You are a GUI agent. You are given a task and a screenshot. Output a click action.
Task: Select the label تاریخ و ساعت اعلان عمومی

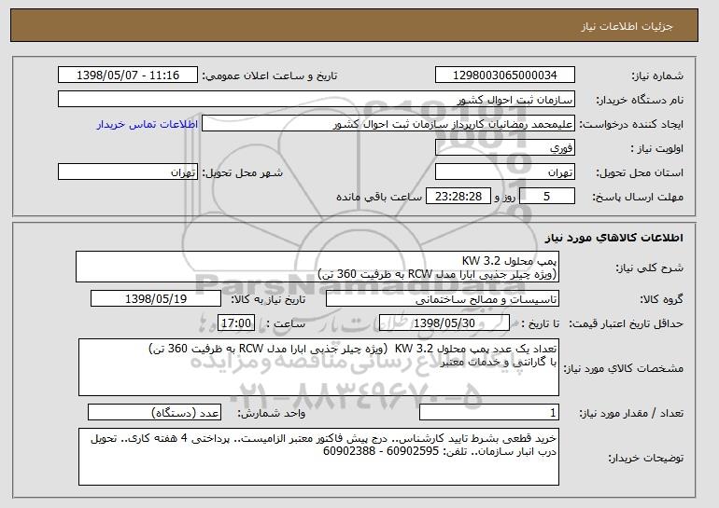(x=270, y=76)
